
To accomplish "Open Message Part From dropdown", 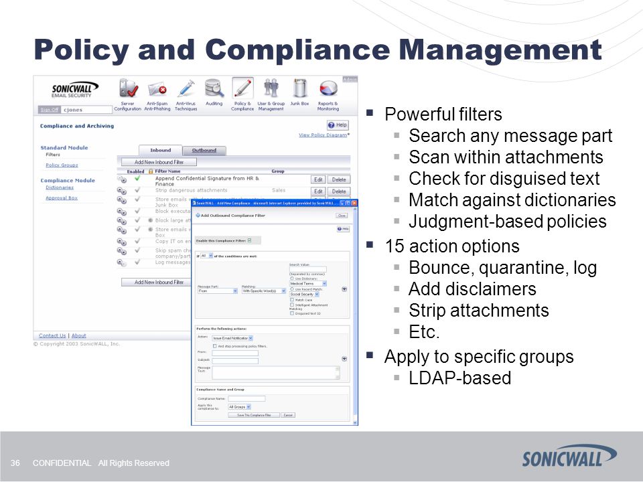I will (x=218, y=291).
